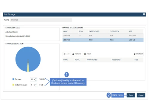Click the FILESYSTEM header in upper disks table
Screen dimensions: 149x111
(x=114, y=31)
